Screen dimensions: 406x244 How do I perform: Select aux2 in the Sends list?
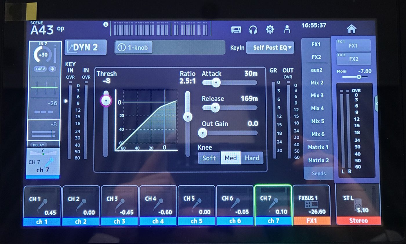coord(316,70)
